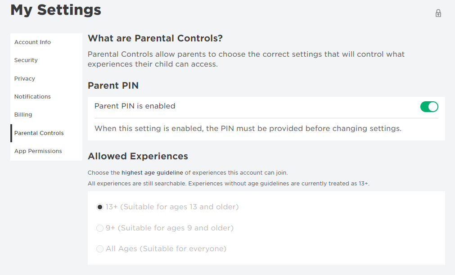This screenshot has height=275, width=455.
Task: Click the What are Parental Controls heading
Action: (x=155, y=38)
